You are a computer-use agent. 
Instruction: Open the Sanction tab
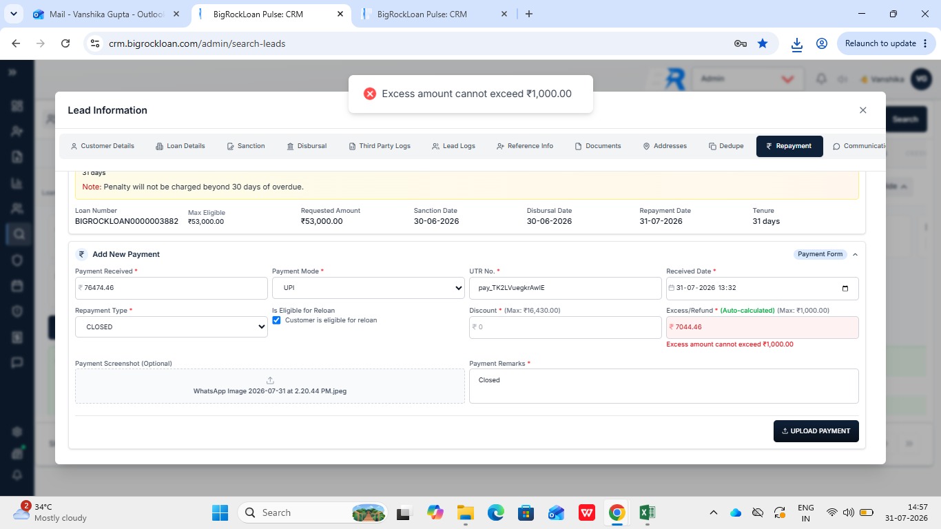point(246,146)
